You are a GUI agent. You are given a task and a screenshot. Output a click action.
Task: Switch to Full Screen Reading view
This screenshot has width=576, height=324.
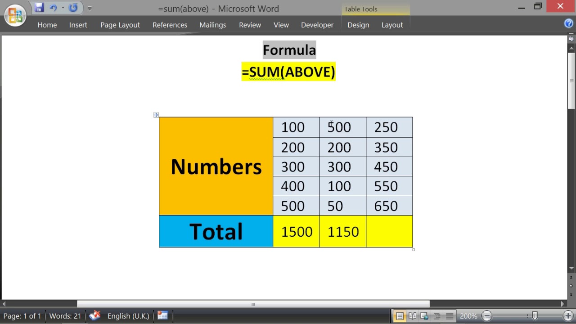[x=412, y=316]
